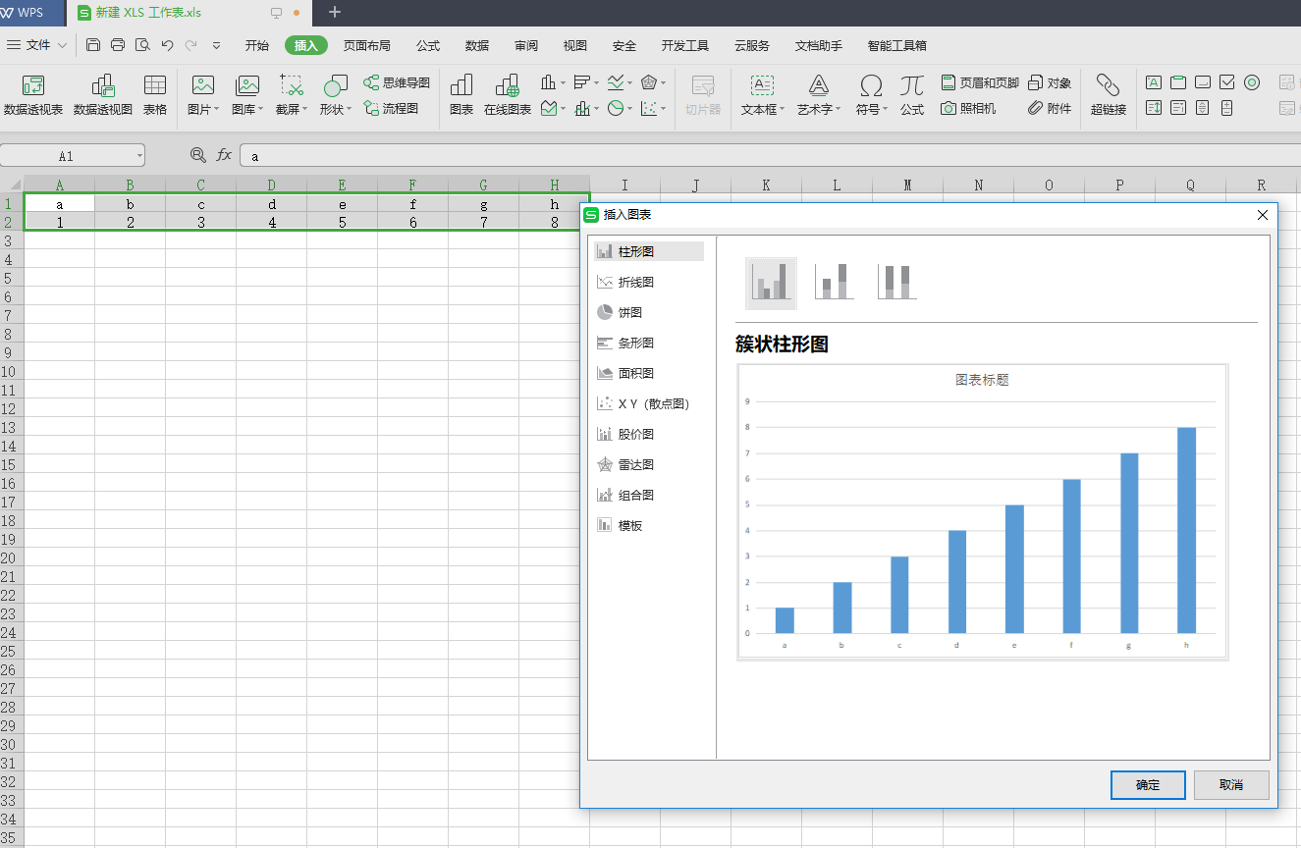
Task: Select the clustered column subtype thumbnail
Action: 771,283
